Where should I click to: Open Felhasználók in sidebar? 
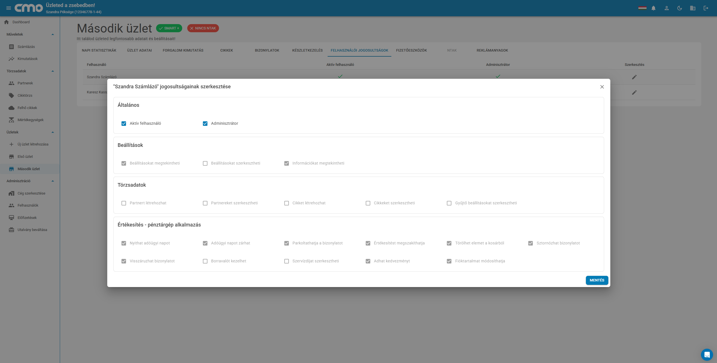pyautogui.click(x=30, y=205)
